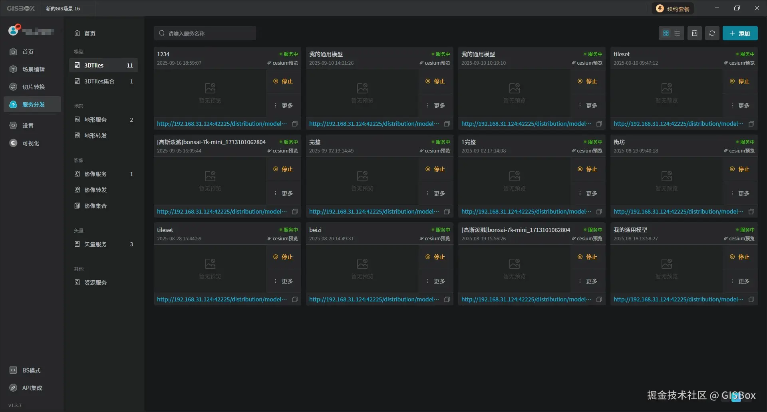Stop the 1234 service
Screen dimensions: 767x412
283,81
